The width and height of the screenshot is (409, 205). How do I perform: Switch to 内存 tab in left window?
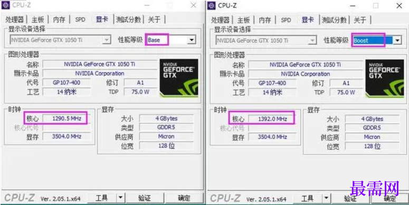(x=59, y=20)
